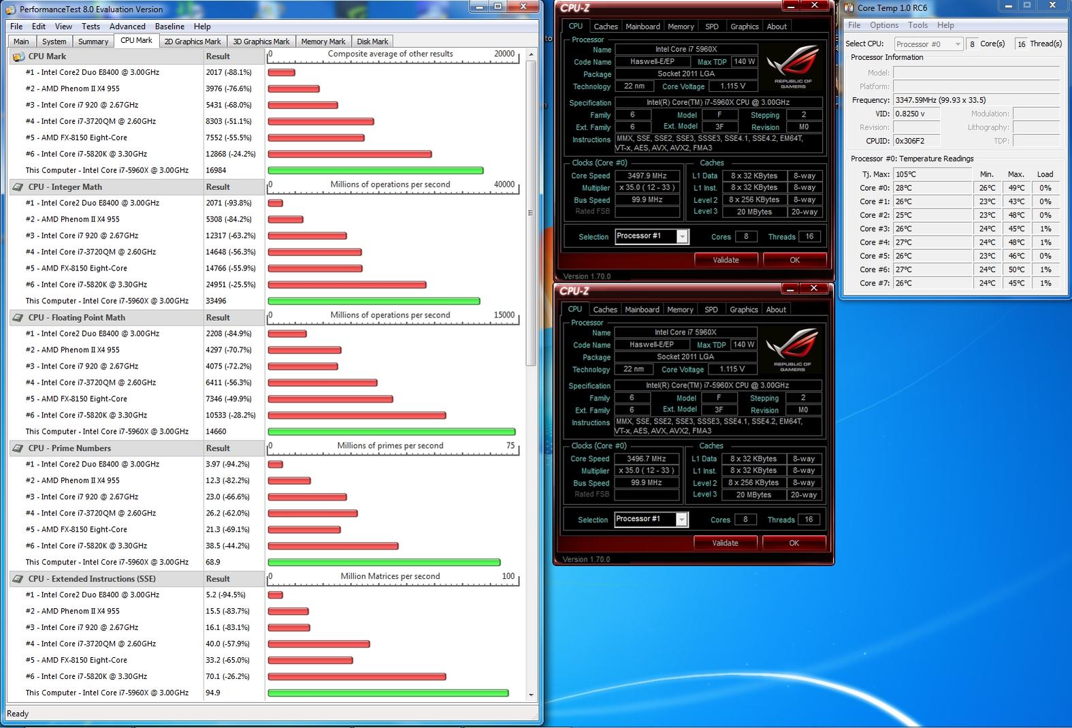The width and height of the screenshot is (1072, 728).
Task: Open the Tests menu
Action: coord(91,27)
